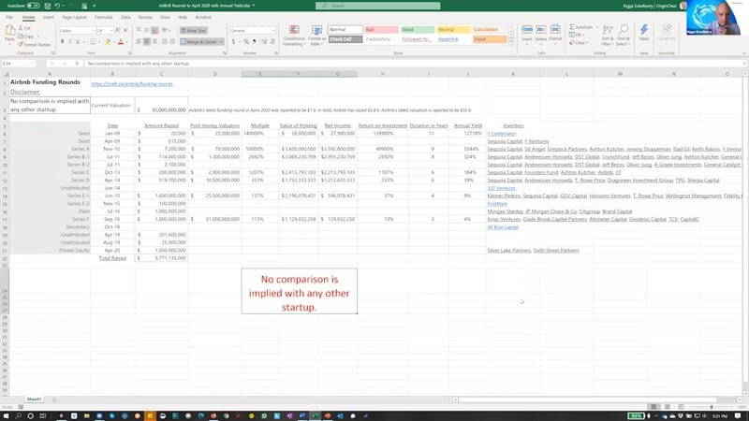Open the Font Color dropdown arrow

click(x=126, y=42)
